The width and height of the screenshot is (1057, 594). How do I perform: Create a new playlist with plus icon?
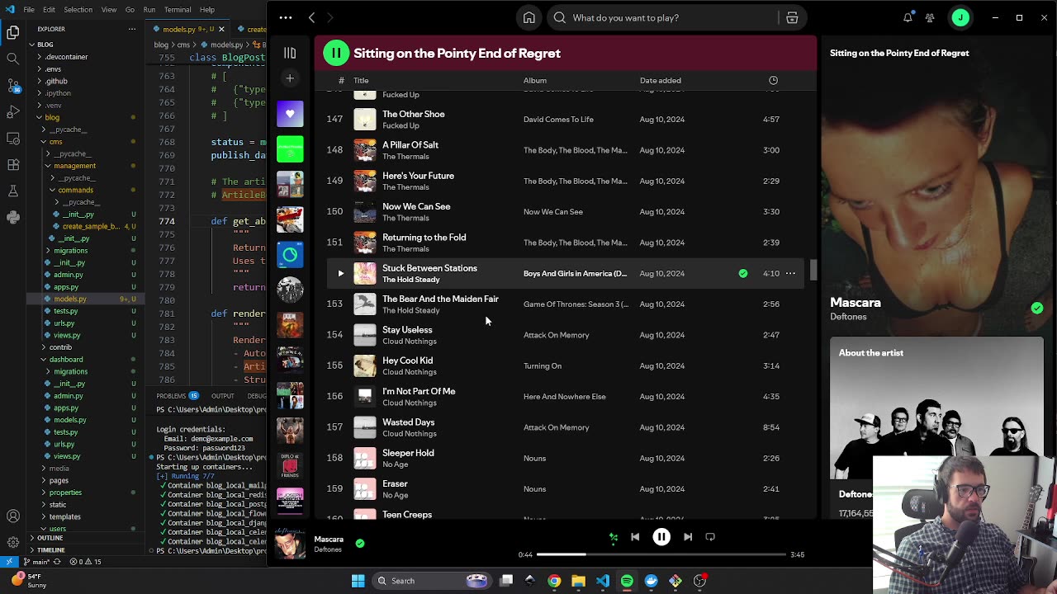click(290, 78)
